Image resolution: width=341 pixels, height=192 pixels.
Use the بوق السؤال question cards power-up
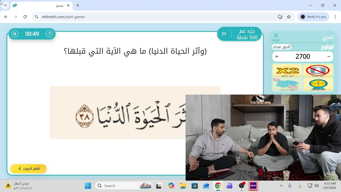pyautogui.click(x=287, y=85)
